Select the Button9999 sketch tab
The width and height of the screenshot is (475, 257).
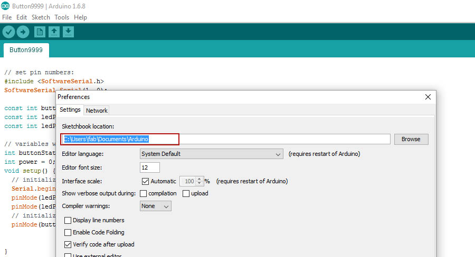click(26, 50)
